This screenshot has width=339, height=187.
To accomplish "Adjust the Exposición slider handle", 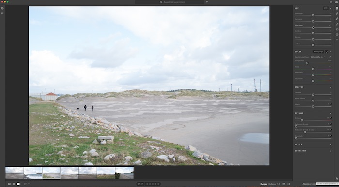I will coord(313,15).
